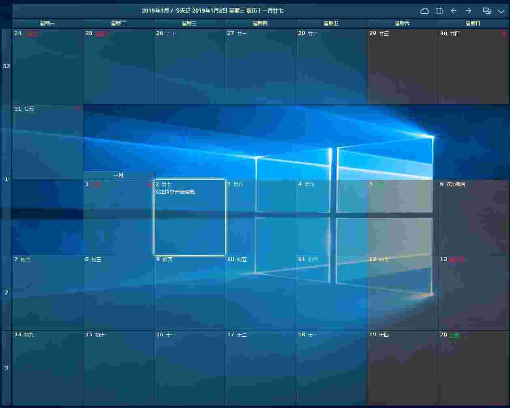Select the day cell 27 廿一

click(260, 66)
